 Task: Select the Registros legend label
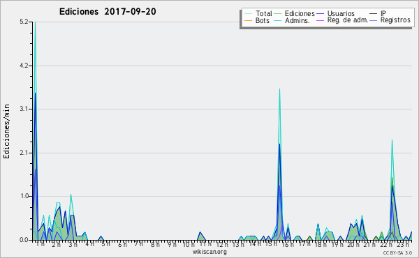[395, 20]
